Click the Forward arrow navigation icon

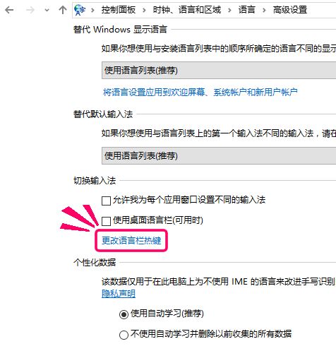coord(30,10)
